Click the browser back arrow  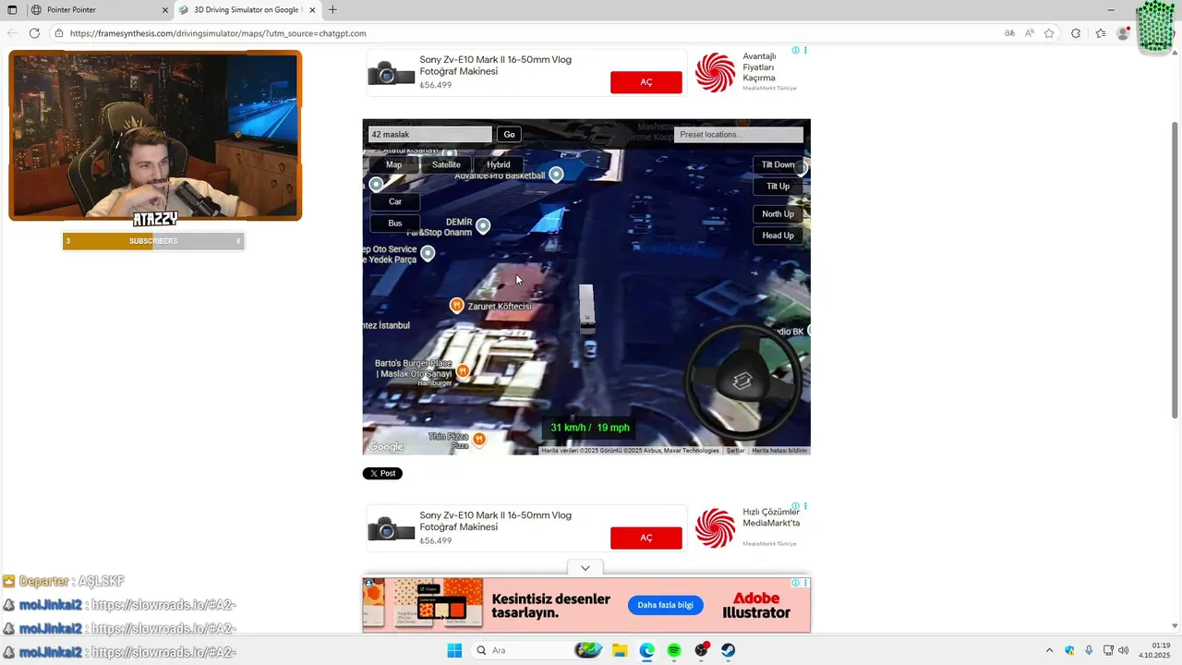click(12, 33)
